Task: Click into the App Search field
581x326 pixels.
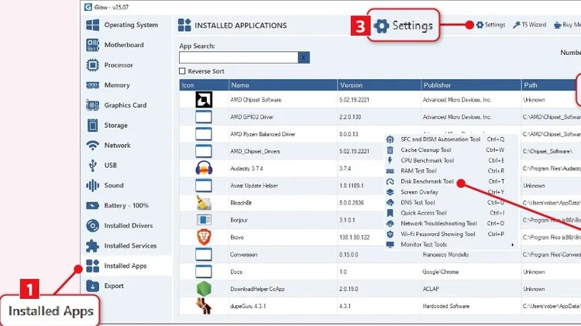Action: (239, 57)
